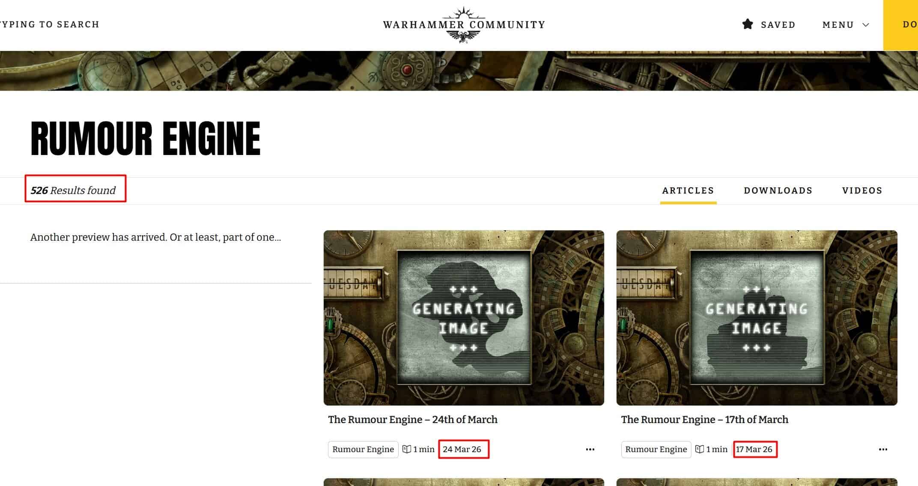Click the yellow button at top right
Screen dimensions: 918x486
tap(900, 25)
